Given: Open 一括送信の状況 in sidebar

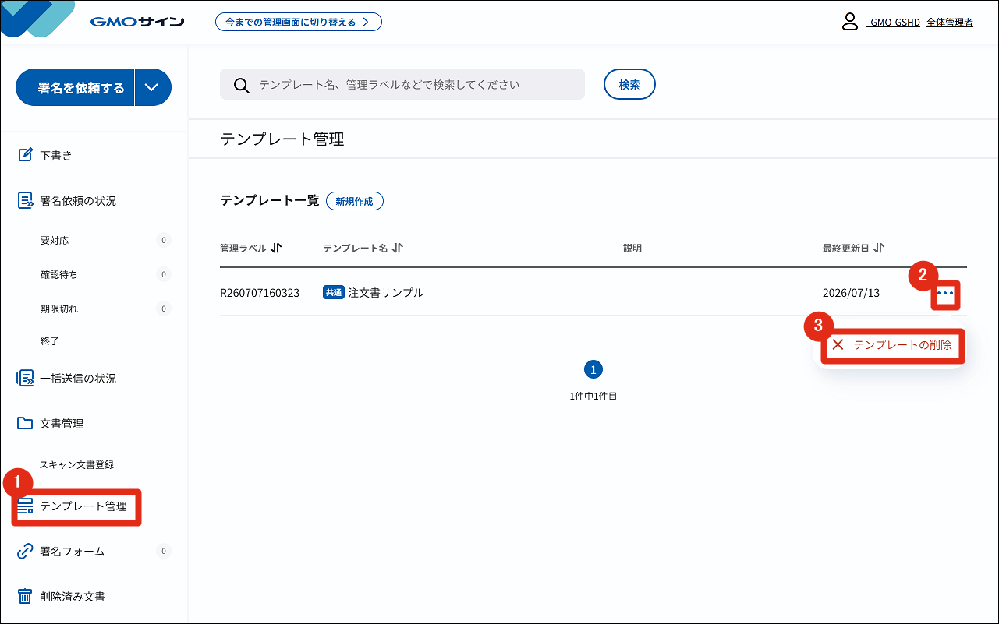Looking at the screenshot, I should (x=78, y=378).
